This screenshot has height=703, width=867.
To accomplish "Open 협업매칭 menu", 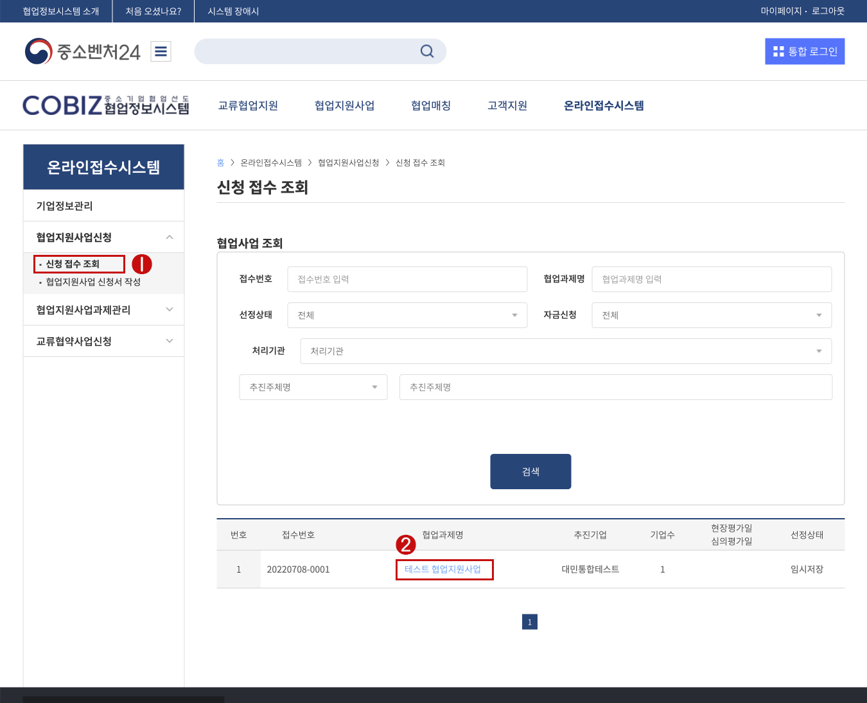I will point(431,105).
